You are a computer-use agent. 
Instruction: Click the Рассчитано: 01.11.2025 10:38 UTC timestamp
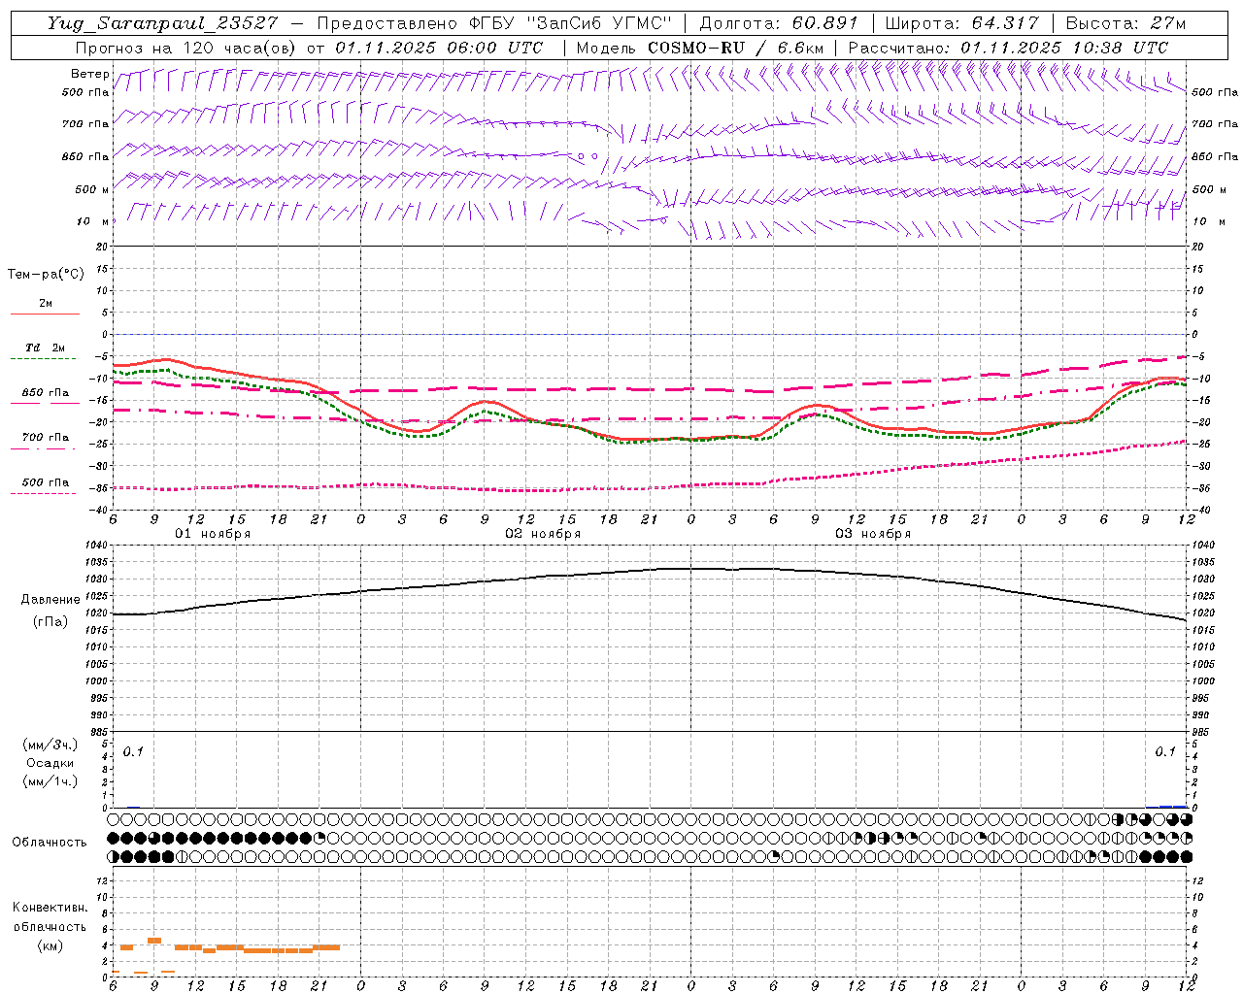pyautogui.click(x=1009, y=48)
